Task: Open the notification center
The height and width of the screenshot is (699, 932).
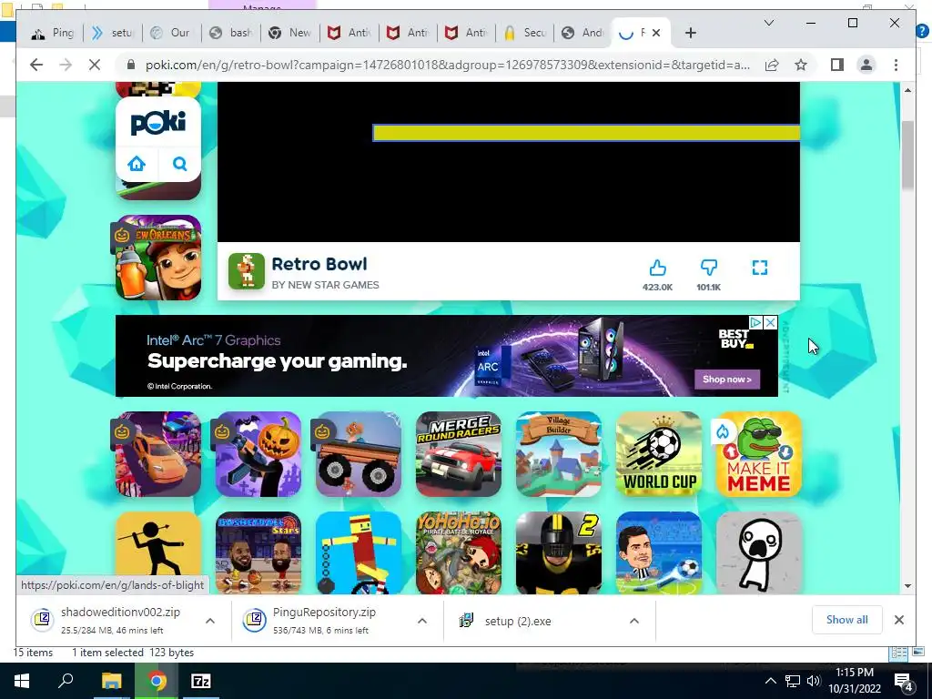Action: point(904,682)
